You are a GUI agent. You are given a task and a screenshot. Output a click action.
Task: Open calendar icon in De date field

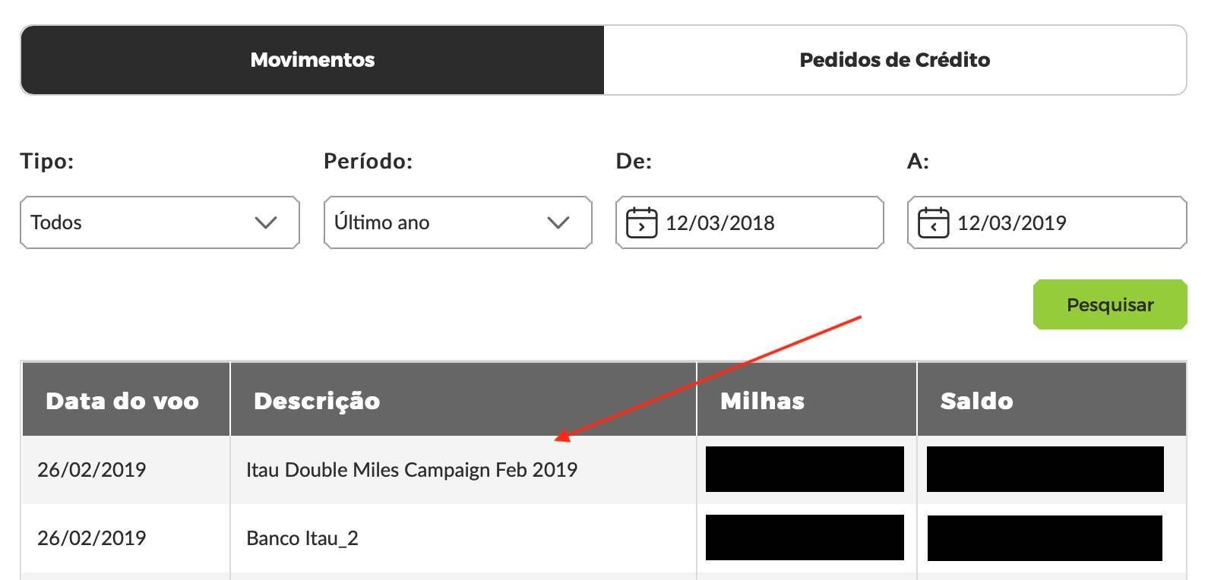pyautogui.click(x=641, y=222)
